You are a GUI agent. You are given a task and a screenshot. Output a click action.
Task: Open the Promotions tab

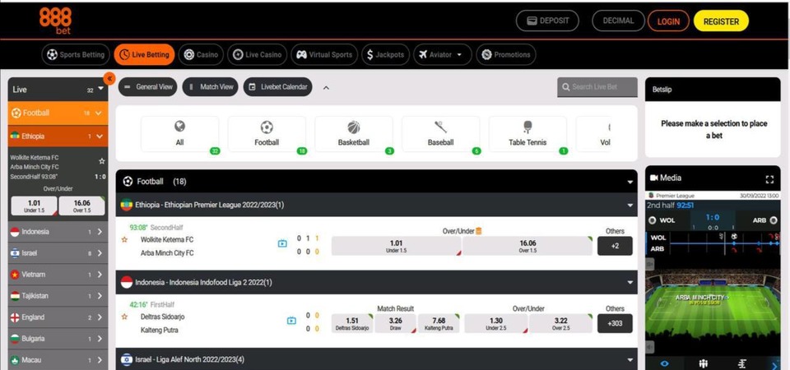click(x=506, y=54)
